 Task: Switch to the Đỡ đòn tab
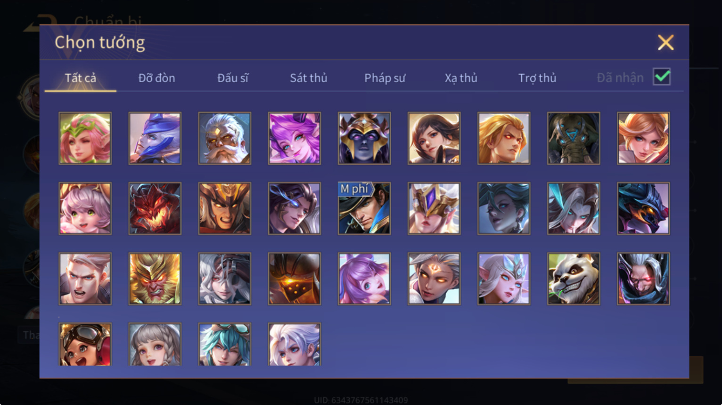(157, 78)
